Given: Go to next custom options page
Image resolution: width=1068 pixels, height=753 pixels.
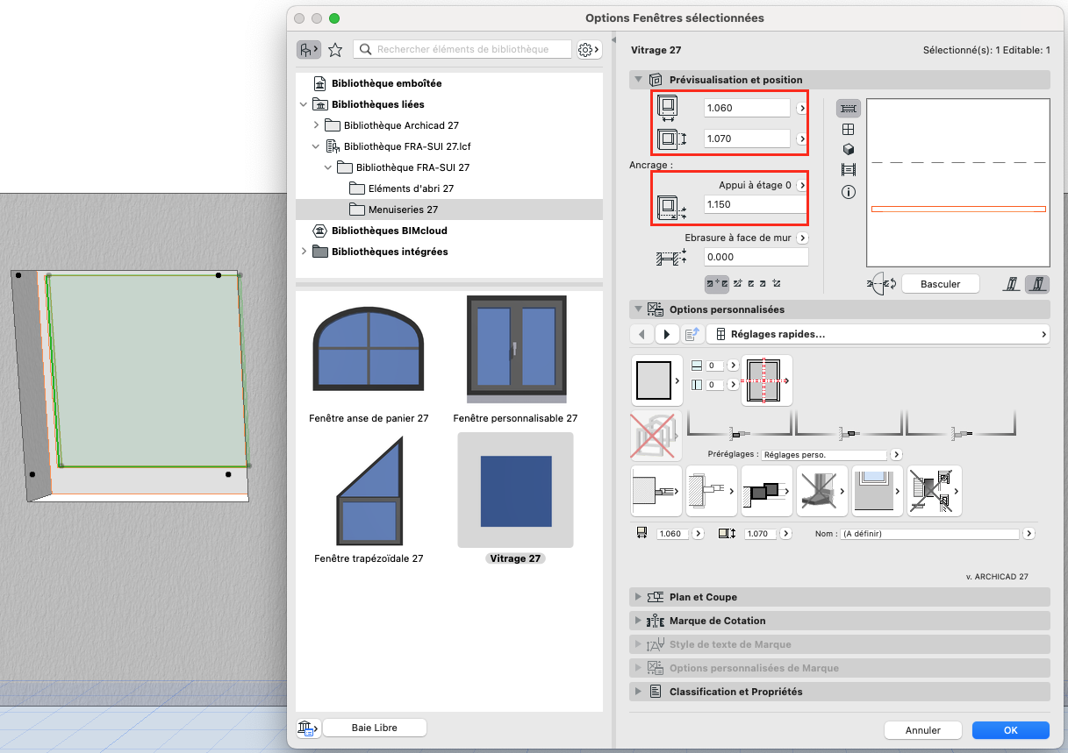Looking at the screenshot, I should point(667,334).
